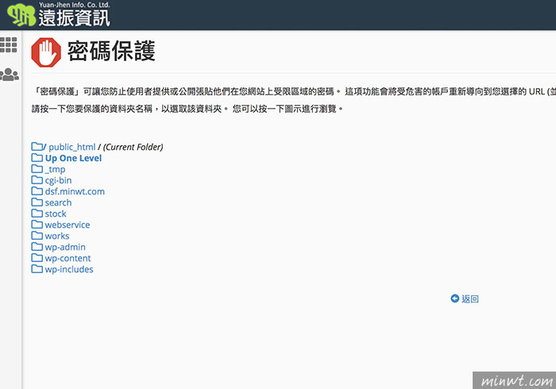Viewport: 556px width, 389px height.
Task: Click the folder icon next to dsf.minwt.com
Action: [37, 191]
